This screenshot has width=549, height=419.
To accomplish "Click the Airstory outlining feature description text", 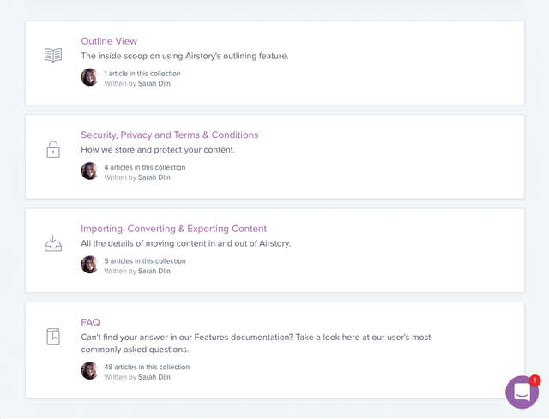I will (185, 56).
